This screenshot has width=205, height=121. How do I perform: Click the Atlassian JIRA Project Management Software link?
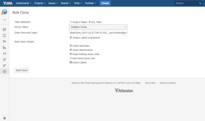92,83
